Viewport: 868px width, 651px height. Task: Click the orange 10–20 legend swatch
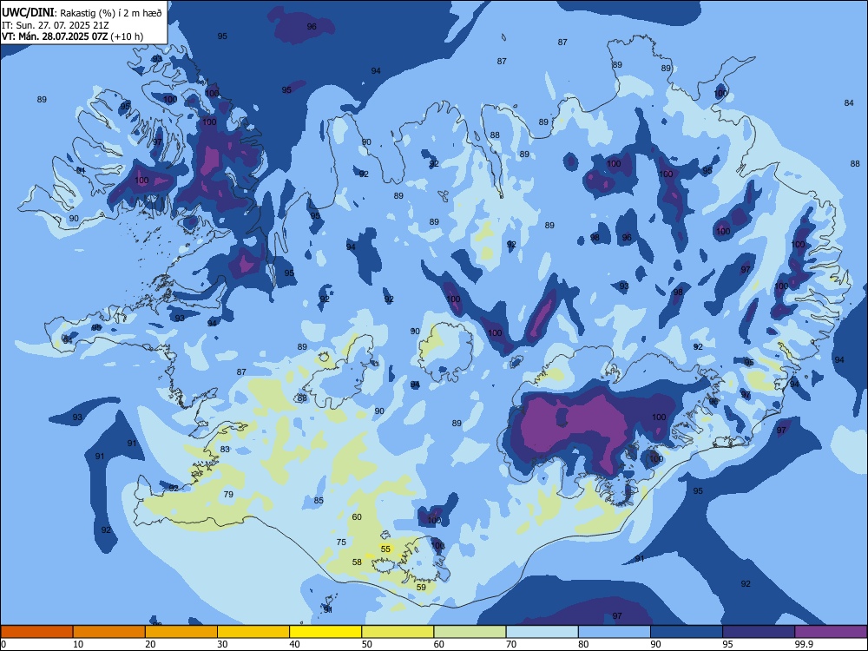point(109,632)
